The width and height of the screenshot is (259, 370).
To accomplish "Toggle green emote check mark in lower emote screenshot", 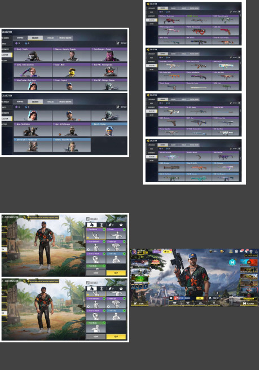I will coord(104,323).
